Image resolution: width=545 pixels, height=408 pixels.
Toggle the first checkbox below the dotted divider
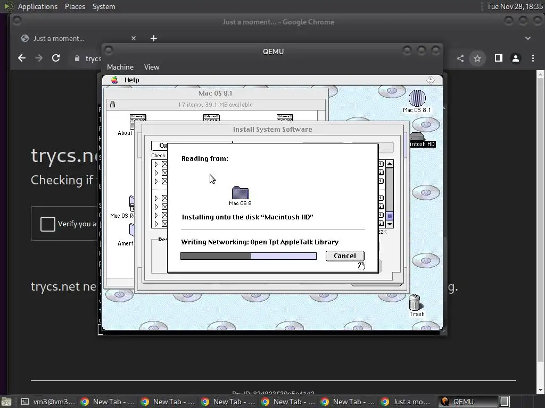(164, 198)
